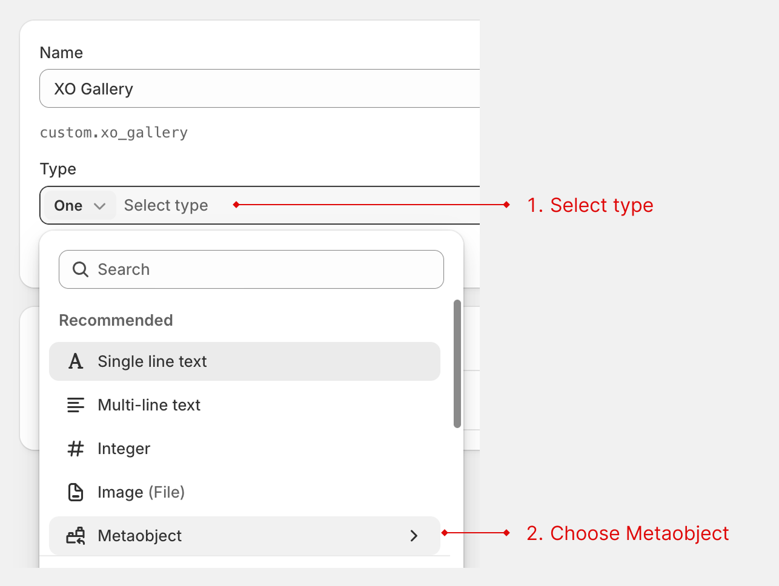779x586 pixels.
Task: Click the letter A single line text icon
Action: pos(76,361)
